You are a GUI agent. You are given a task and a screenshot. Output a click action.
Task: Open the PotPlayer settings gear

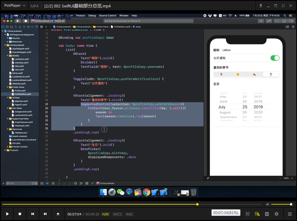(277, 214)
